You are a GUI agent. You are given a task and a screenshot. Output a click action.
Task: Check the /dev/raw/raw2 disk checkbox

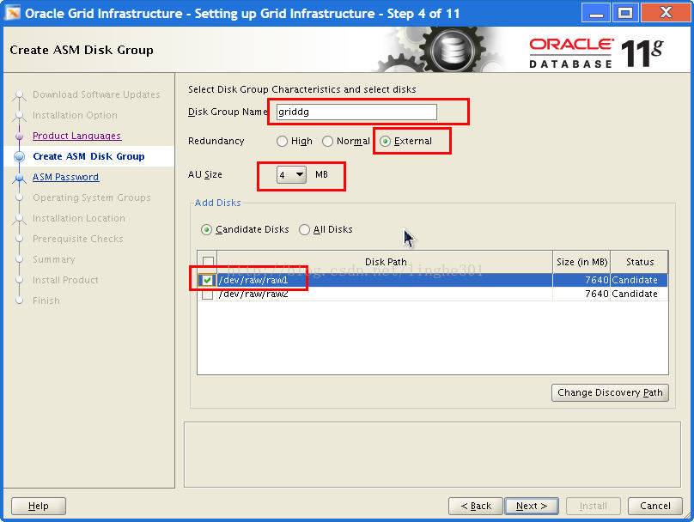coord(207,294)
